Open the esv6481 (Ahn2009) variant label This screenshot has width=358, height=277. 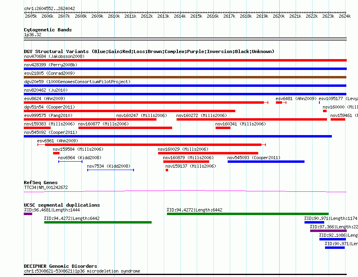tap(296, 98)
